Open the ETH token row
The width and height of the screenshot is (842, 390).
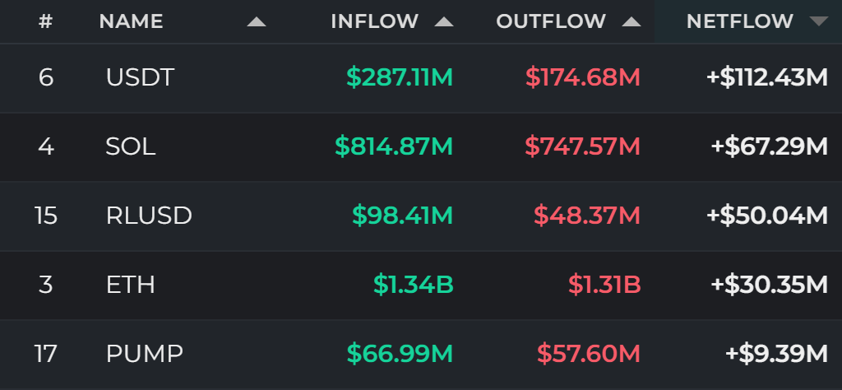pyautogui.click(x=421, y=285)
